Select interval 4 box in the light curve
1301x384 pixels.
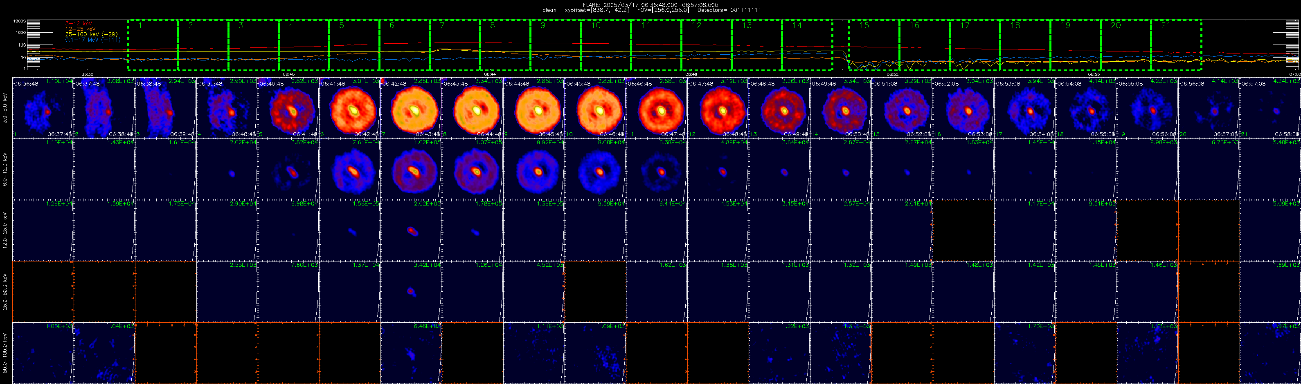tap(304, 45)
